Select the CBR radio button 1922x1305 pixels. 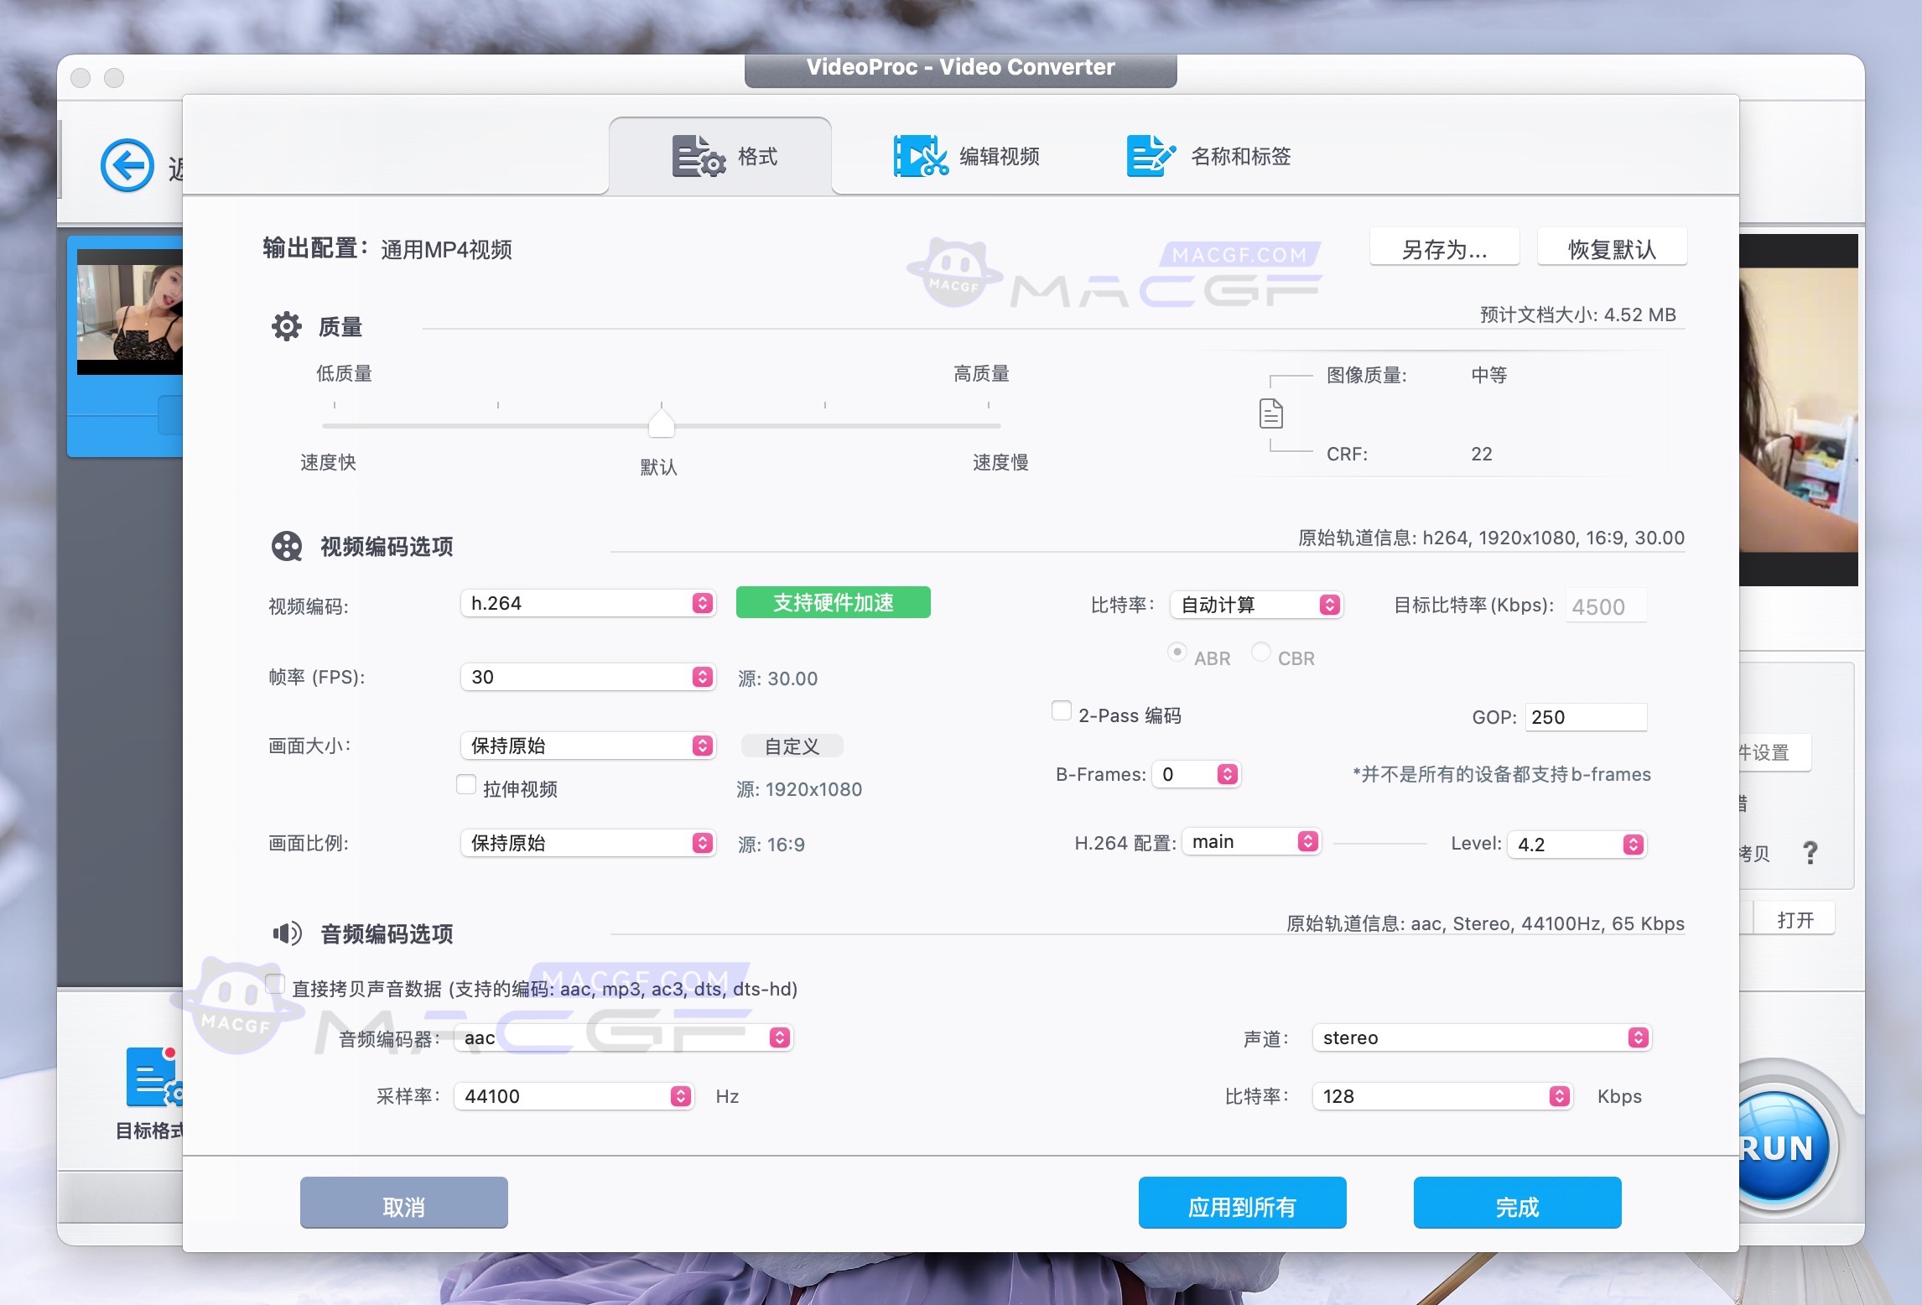click(1260, 652)
